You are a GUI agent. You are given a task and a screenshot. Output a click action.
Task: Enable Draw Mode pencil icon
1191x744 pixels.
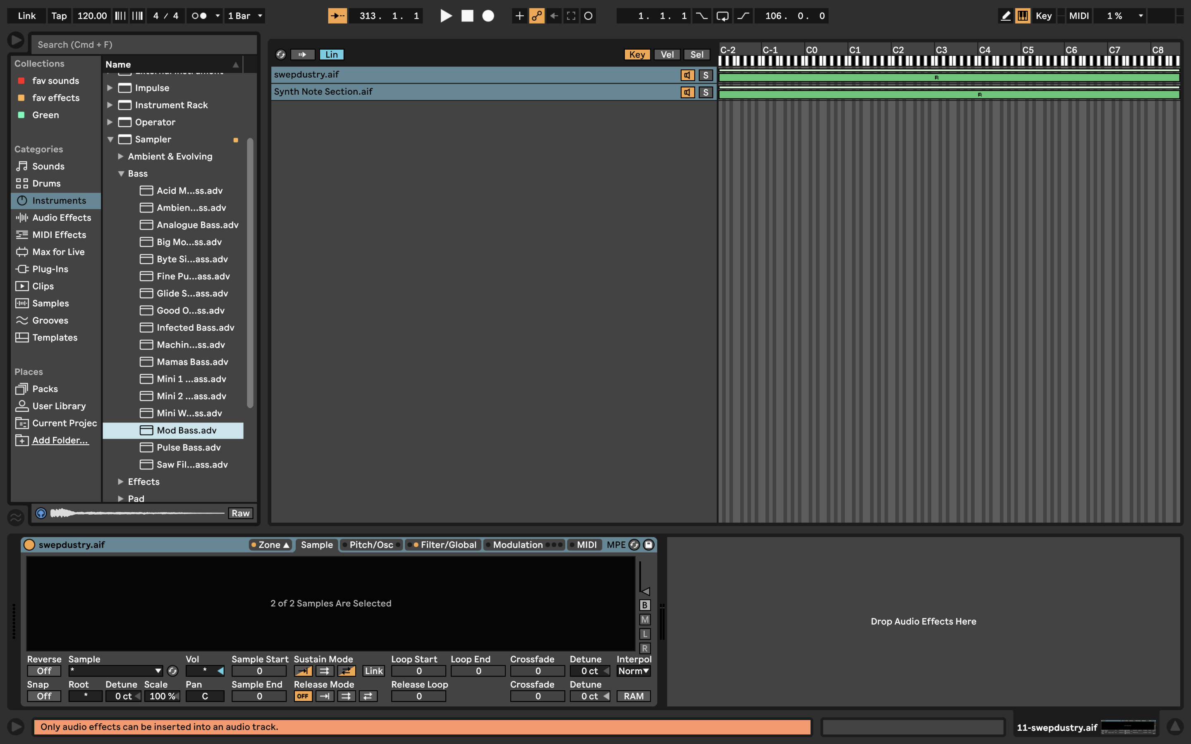[x=1005, y=16]
